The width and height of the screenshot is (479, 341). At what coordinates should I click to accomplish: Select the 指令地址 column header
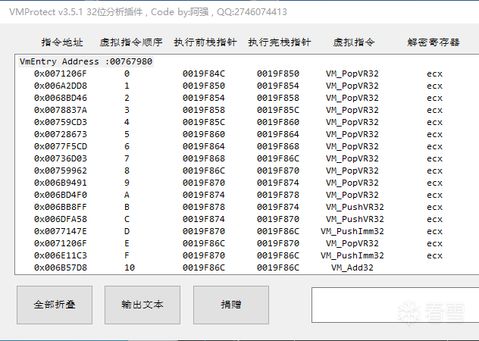point(62,42)
